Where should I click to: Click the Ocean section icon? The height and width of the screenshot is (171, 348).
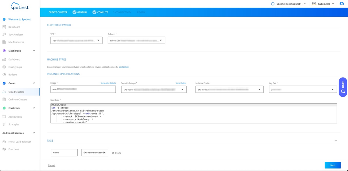pyautogui.click(x=4, y=83)
